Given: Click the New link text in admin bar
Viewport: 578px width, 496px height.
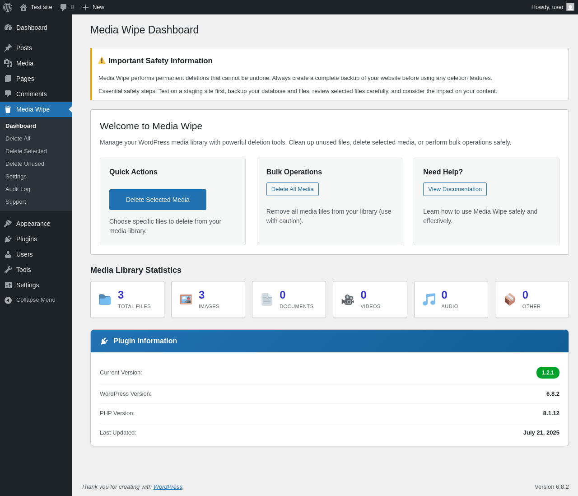Looking at the screenshot, I should [x=98, y=7].
